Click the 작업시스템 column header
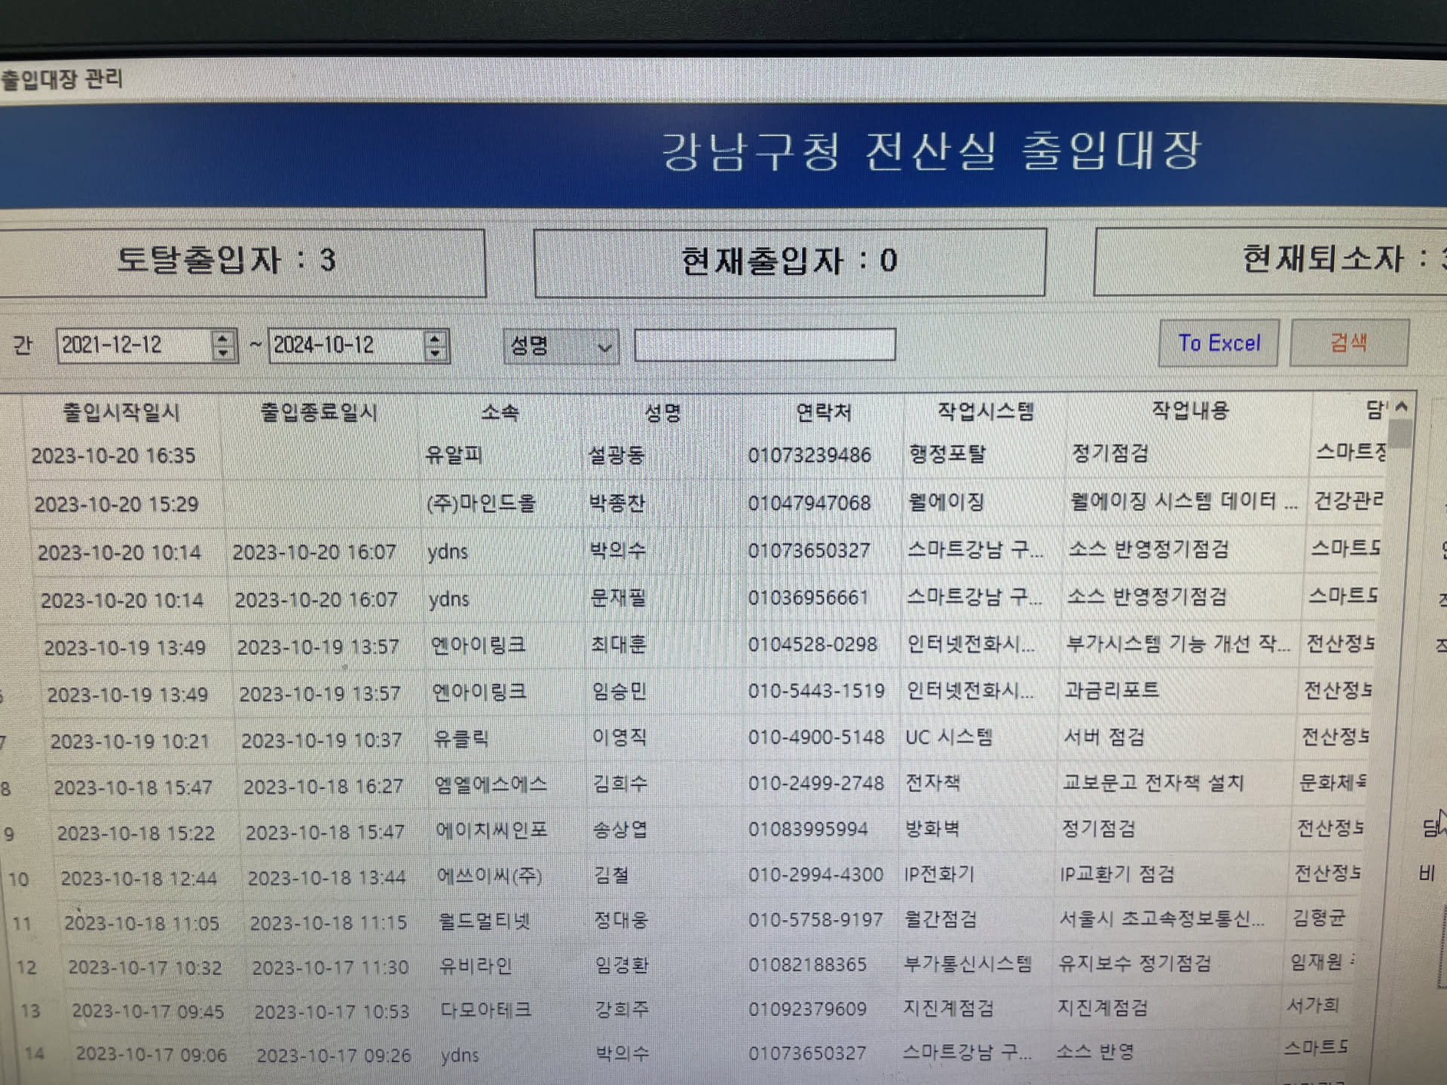The width and height of the screenshot is (1447, 1085). click(985, 411)
